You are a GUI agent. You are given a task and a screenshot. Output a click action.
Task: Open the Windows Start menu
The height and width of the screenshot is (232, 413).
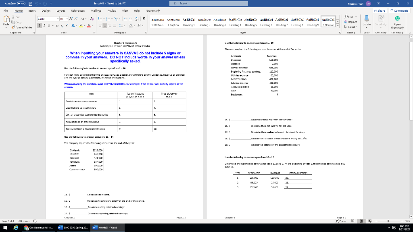[5, 228]
